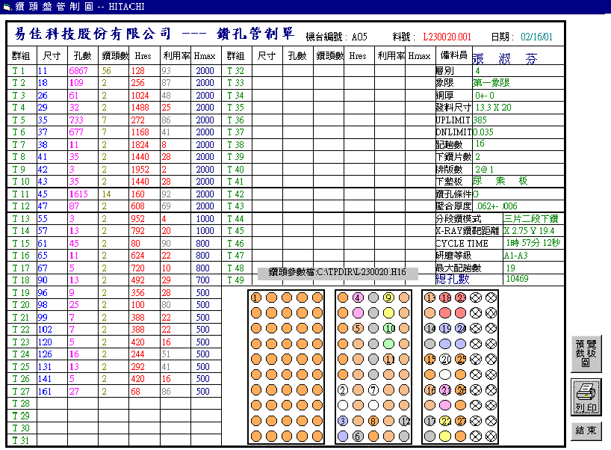Click 研磨等級 value A1-A3
Screen dimensions: 611x450
click(516, 256)
